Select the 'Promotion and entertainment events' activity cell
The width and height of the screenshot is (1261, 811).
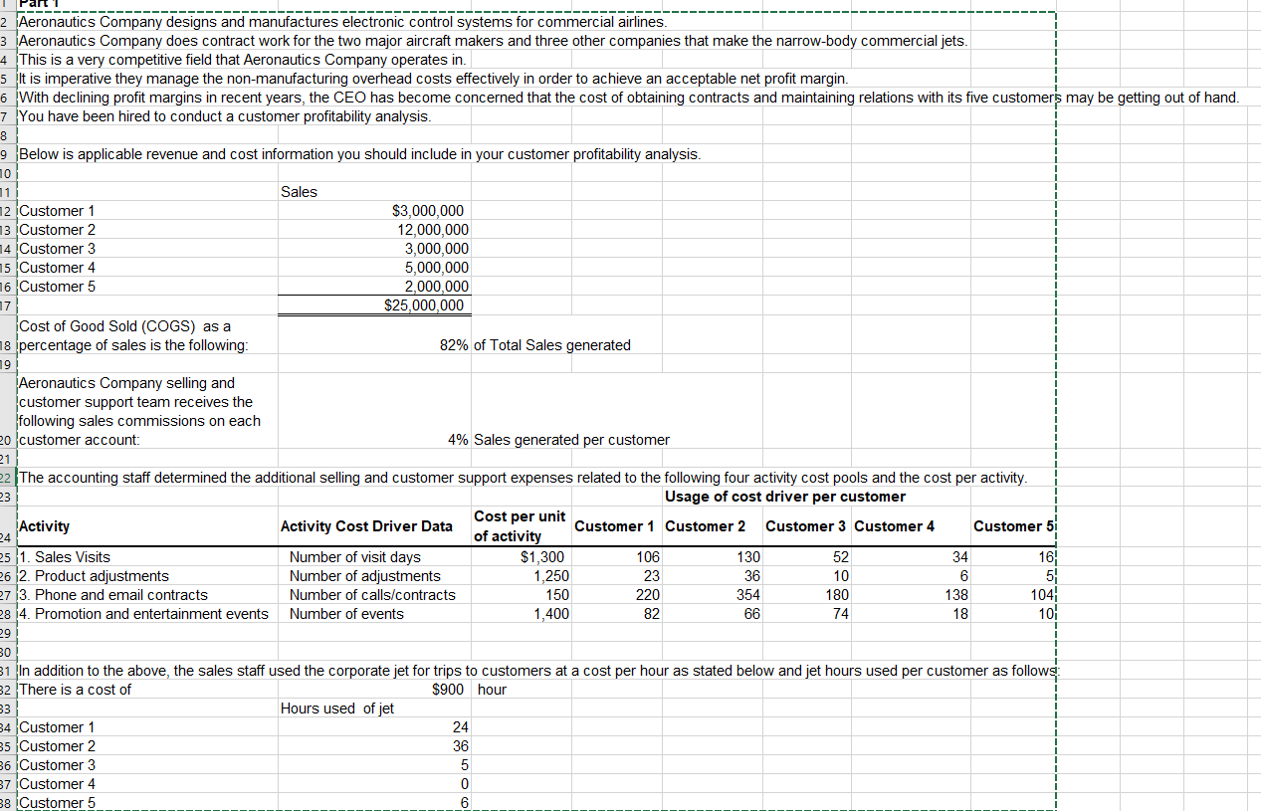149,614
